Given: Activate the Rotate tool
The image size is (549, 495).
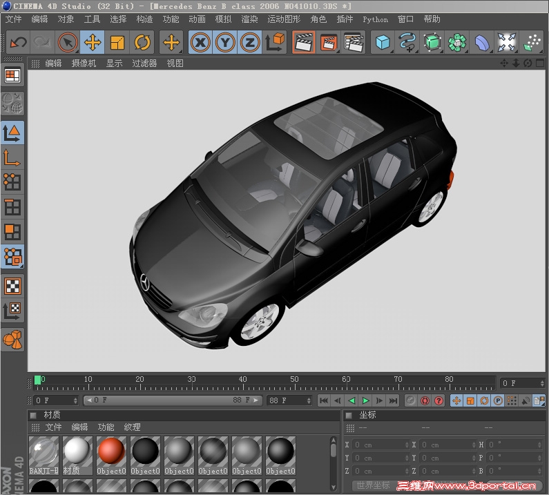Looking at the screenshot, I should pos(142,42).
